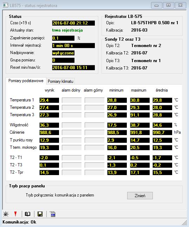Click T2 - T1 wynik value -2.0
Viewport: 189px width, 227px height.
[49, 158]
